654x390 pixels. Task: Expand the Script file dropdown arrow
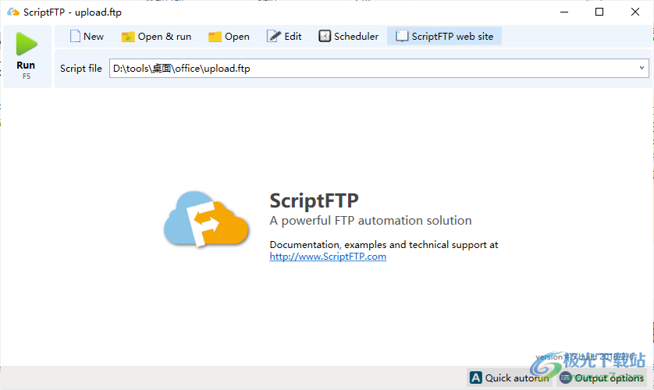[642, 68]
